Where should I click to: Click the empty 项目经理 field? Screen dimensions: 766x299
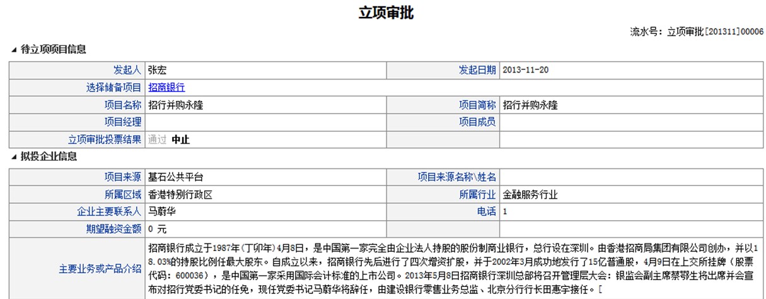pos(265,122)
